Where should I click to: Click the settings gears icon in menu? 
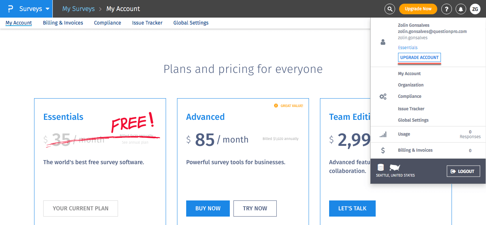click(x=383, y=97)
